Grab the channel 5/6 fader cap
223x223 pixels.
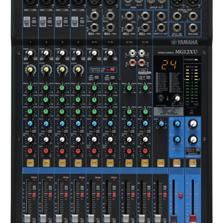coord(91,219)
